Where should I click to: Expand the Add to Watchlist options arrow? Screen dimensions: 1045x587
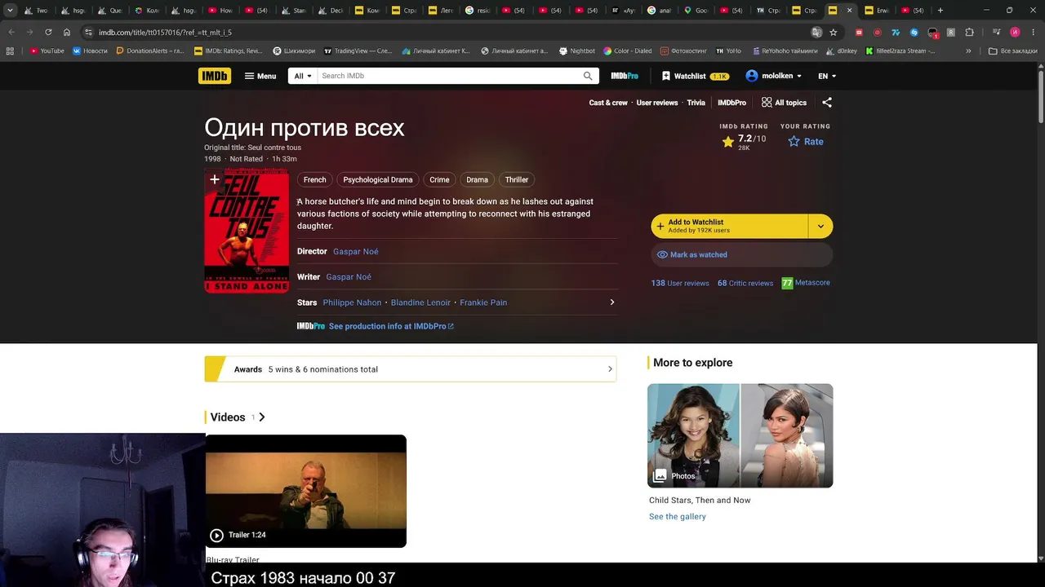click(x=820, y=226)
